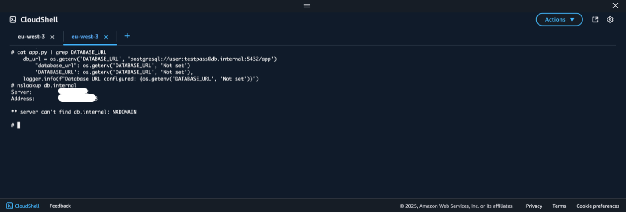Click the CloudShell button in the footer
Image resolution: width=626 pixels, height=213 pixels.
click(23, 206)
